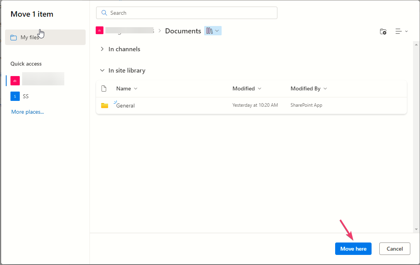This screenshot has height=265, width=420.
Task: Click the file type column icon
Action: click(104, 88)
